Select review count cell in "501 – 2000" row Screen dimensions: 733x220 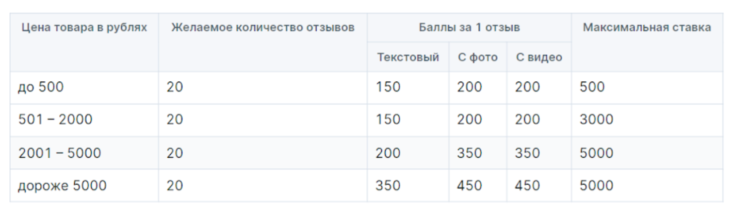[x=263, y=120]
